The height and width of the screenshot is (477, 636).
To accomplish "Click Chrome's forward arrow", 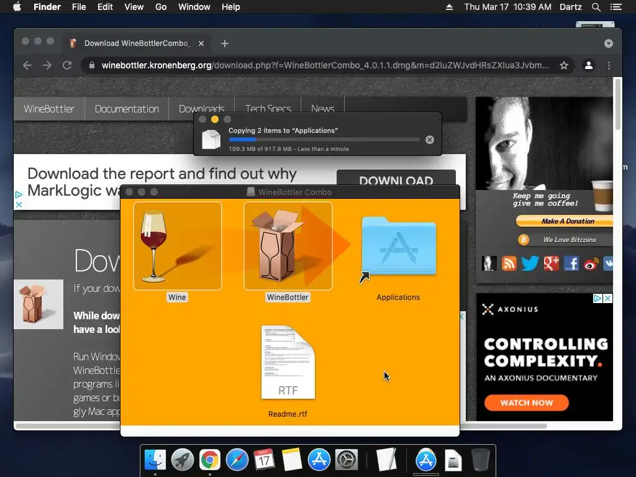I will pyautogui.click(x=47, y=65).
